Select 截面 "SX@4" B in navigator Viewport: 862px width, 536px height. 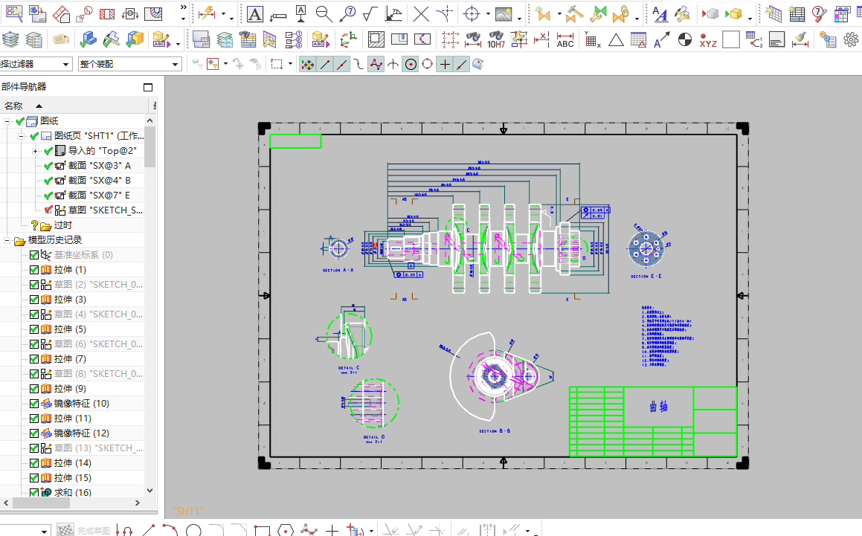point(99,181)
